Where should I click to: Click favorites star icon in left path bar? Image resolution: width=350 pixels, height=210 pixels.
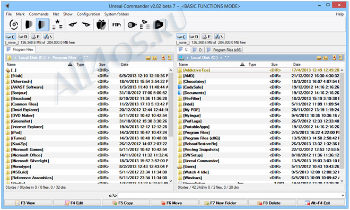coord(163,58)
